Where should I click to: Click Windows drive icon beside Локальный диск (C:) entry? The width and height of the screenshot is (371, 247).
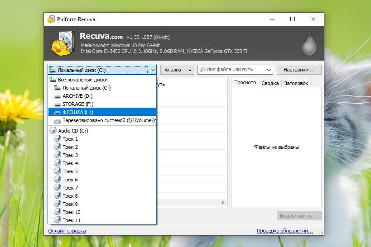[x=57, y=88]
